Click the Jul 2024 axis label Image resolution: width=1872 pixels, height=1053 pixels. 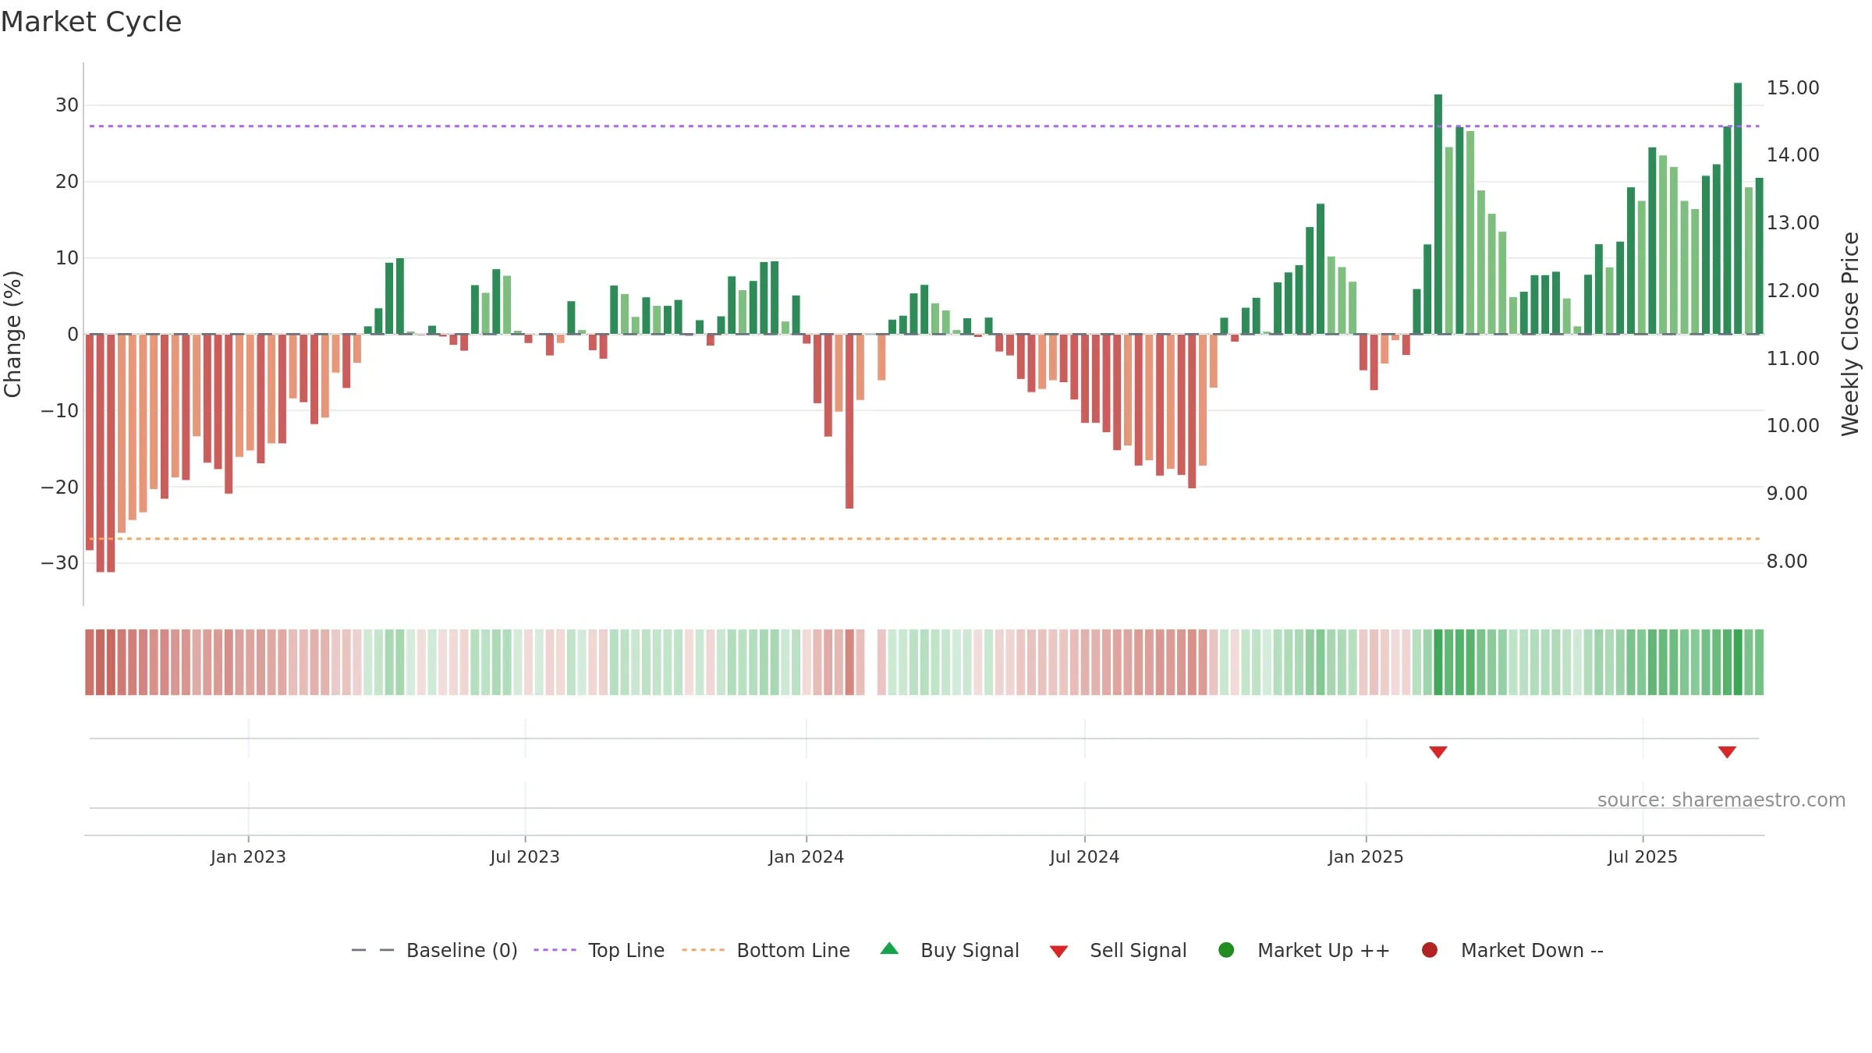click(x=1084, y=857)
